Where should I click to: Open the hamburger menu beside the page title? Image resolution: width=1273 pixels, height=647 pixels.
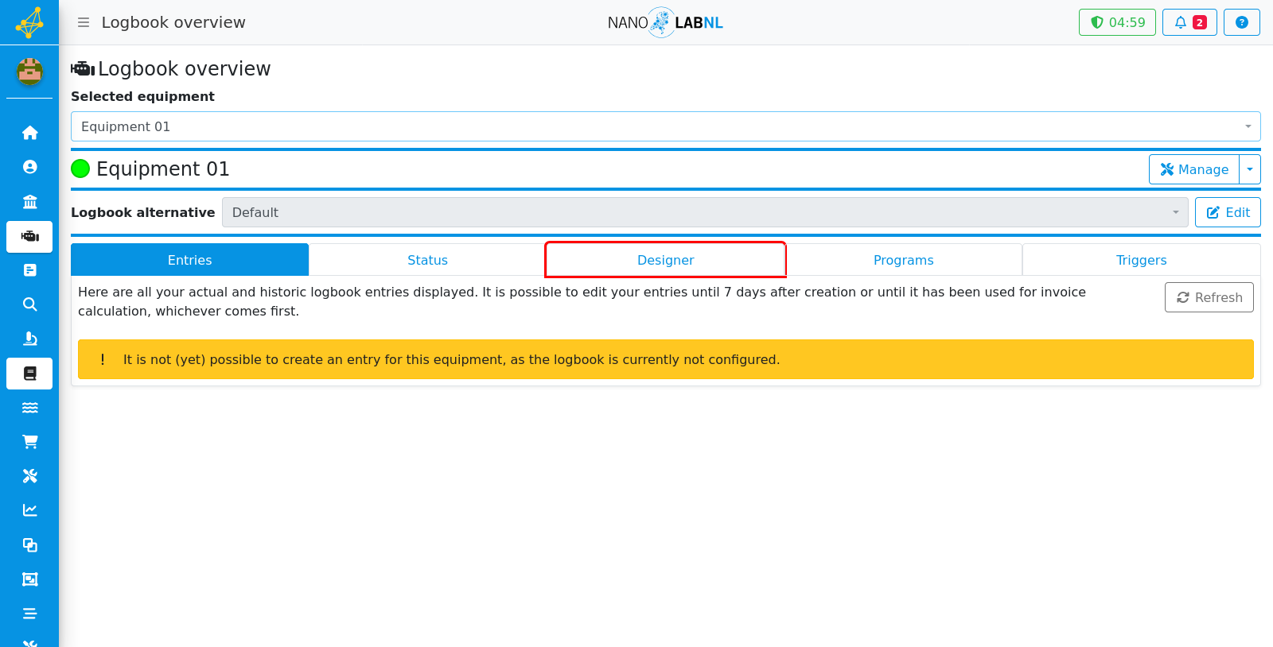84,22
